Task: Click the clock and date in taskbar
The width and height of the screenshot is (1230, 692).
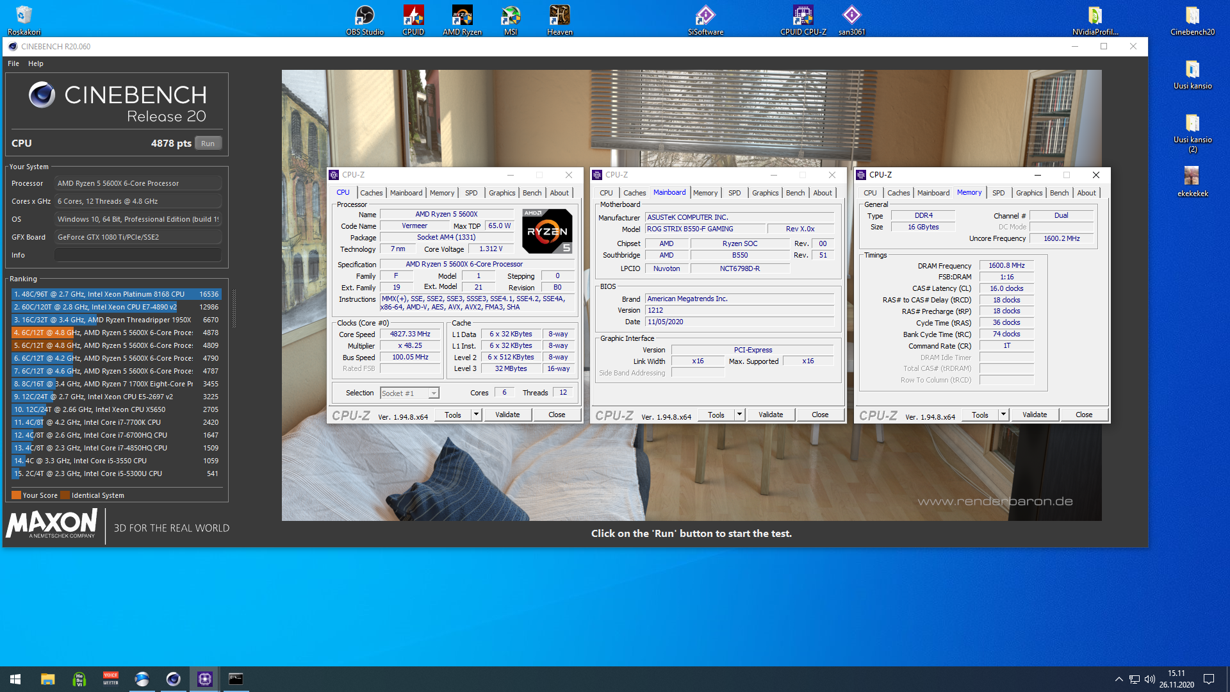Action: tap(1176, 679)
